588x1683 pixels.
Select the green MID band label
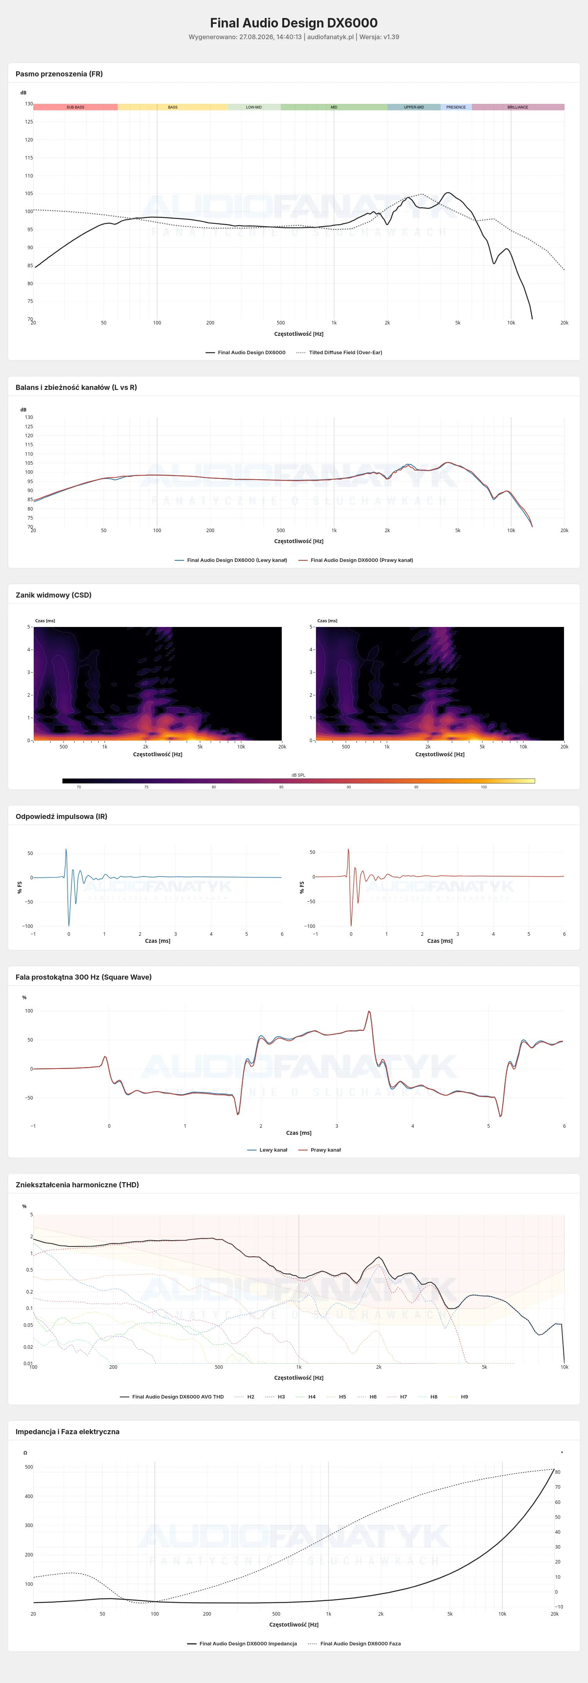(x=334, y=107)
